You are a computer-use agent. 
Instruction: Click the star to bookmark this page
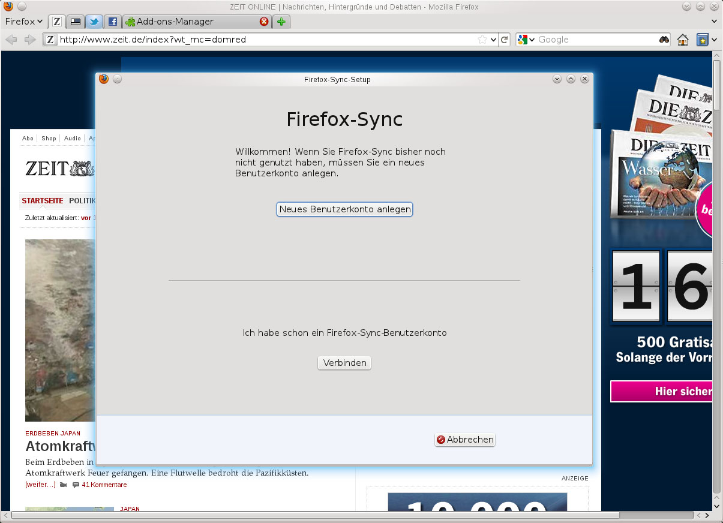click(x=483, y=38)
